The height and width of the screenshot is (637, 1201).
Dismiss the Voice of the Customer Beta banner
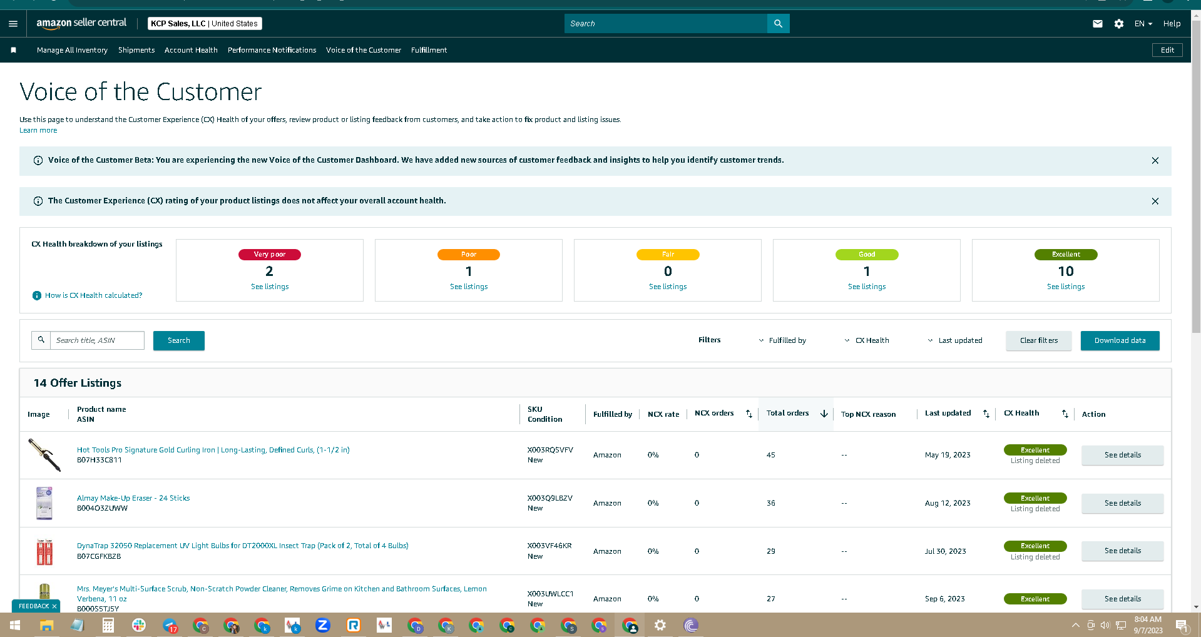coord(1155,161)
